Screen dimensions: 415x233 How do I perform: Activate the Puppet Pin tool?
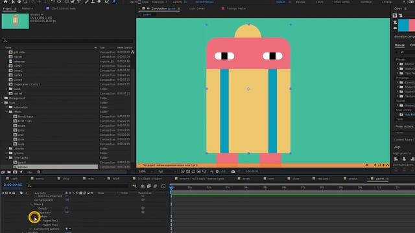[x=114, y=1]
